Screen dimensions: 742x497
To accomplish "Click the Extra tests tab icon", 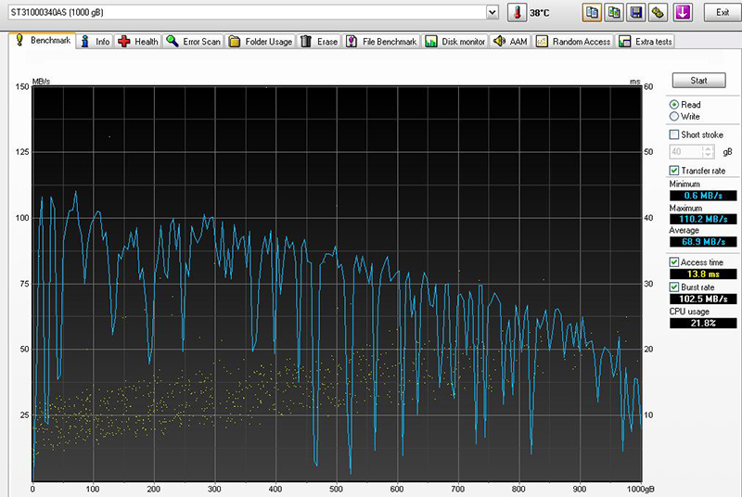I will click(624, 42).
